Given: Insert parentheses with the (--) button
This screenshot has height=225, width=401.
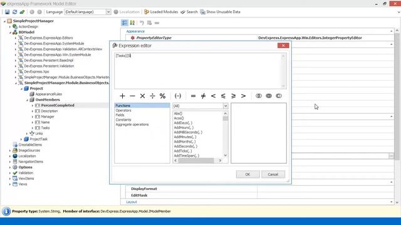Looking at the screenshot, I should 178,96.
